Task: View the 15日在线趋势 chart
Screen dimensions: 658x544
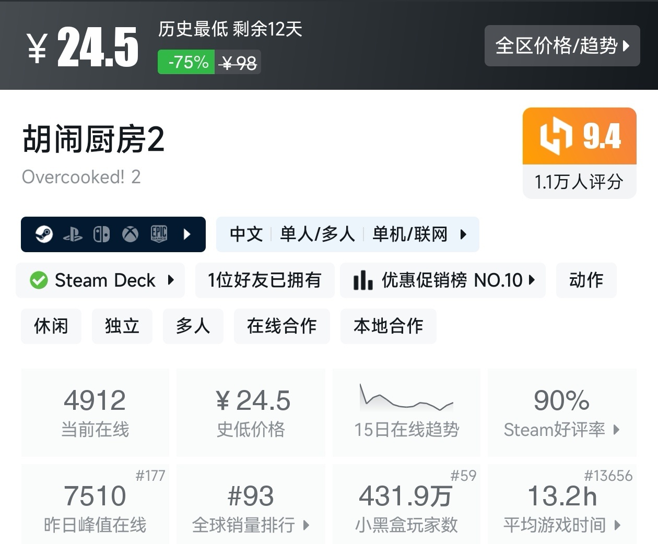Action: [406, 412]
